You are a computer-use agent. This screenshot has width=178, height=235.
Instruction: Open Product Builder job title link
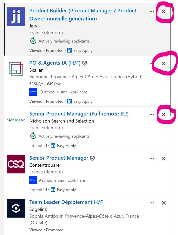pyautogui.click(x=83, y=15)
